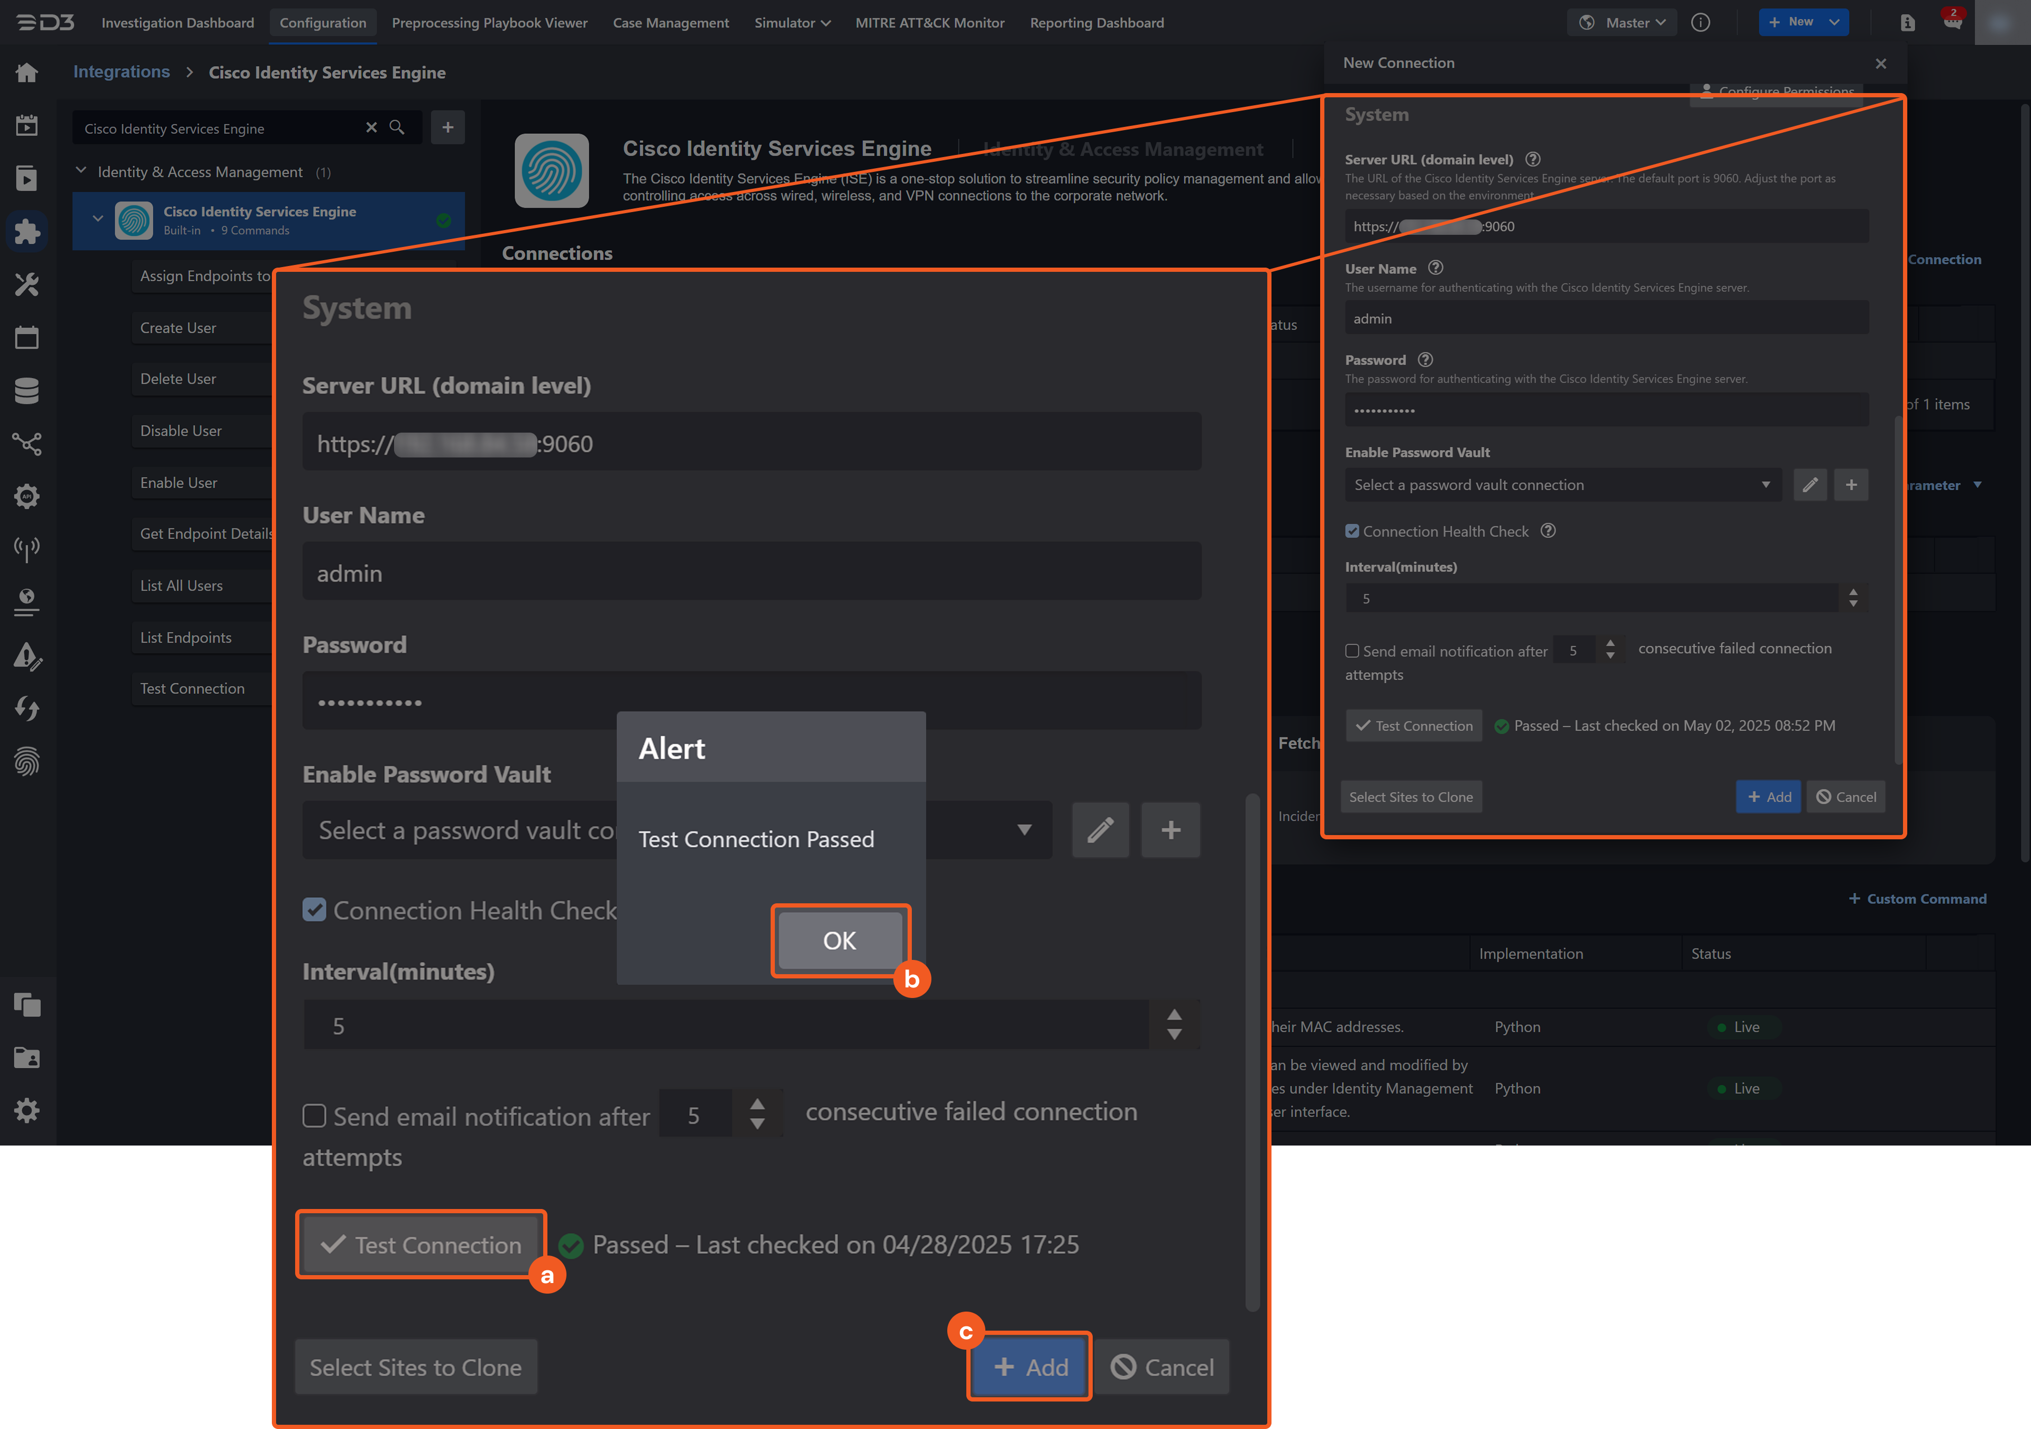Toggle Connection Health Check in the small connection panel
2031x1429 pixels.
coord(1352,532)
